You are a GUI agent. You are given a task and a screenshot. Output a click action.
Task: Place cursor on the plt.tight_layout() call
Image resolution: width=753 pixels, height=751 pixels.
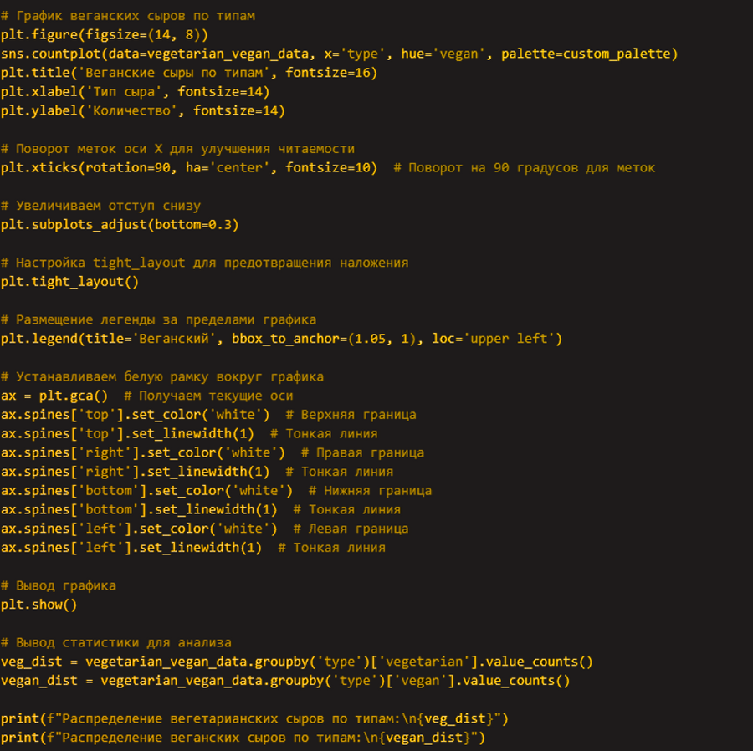pyautogui.click(x=69, y=282)
